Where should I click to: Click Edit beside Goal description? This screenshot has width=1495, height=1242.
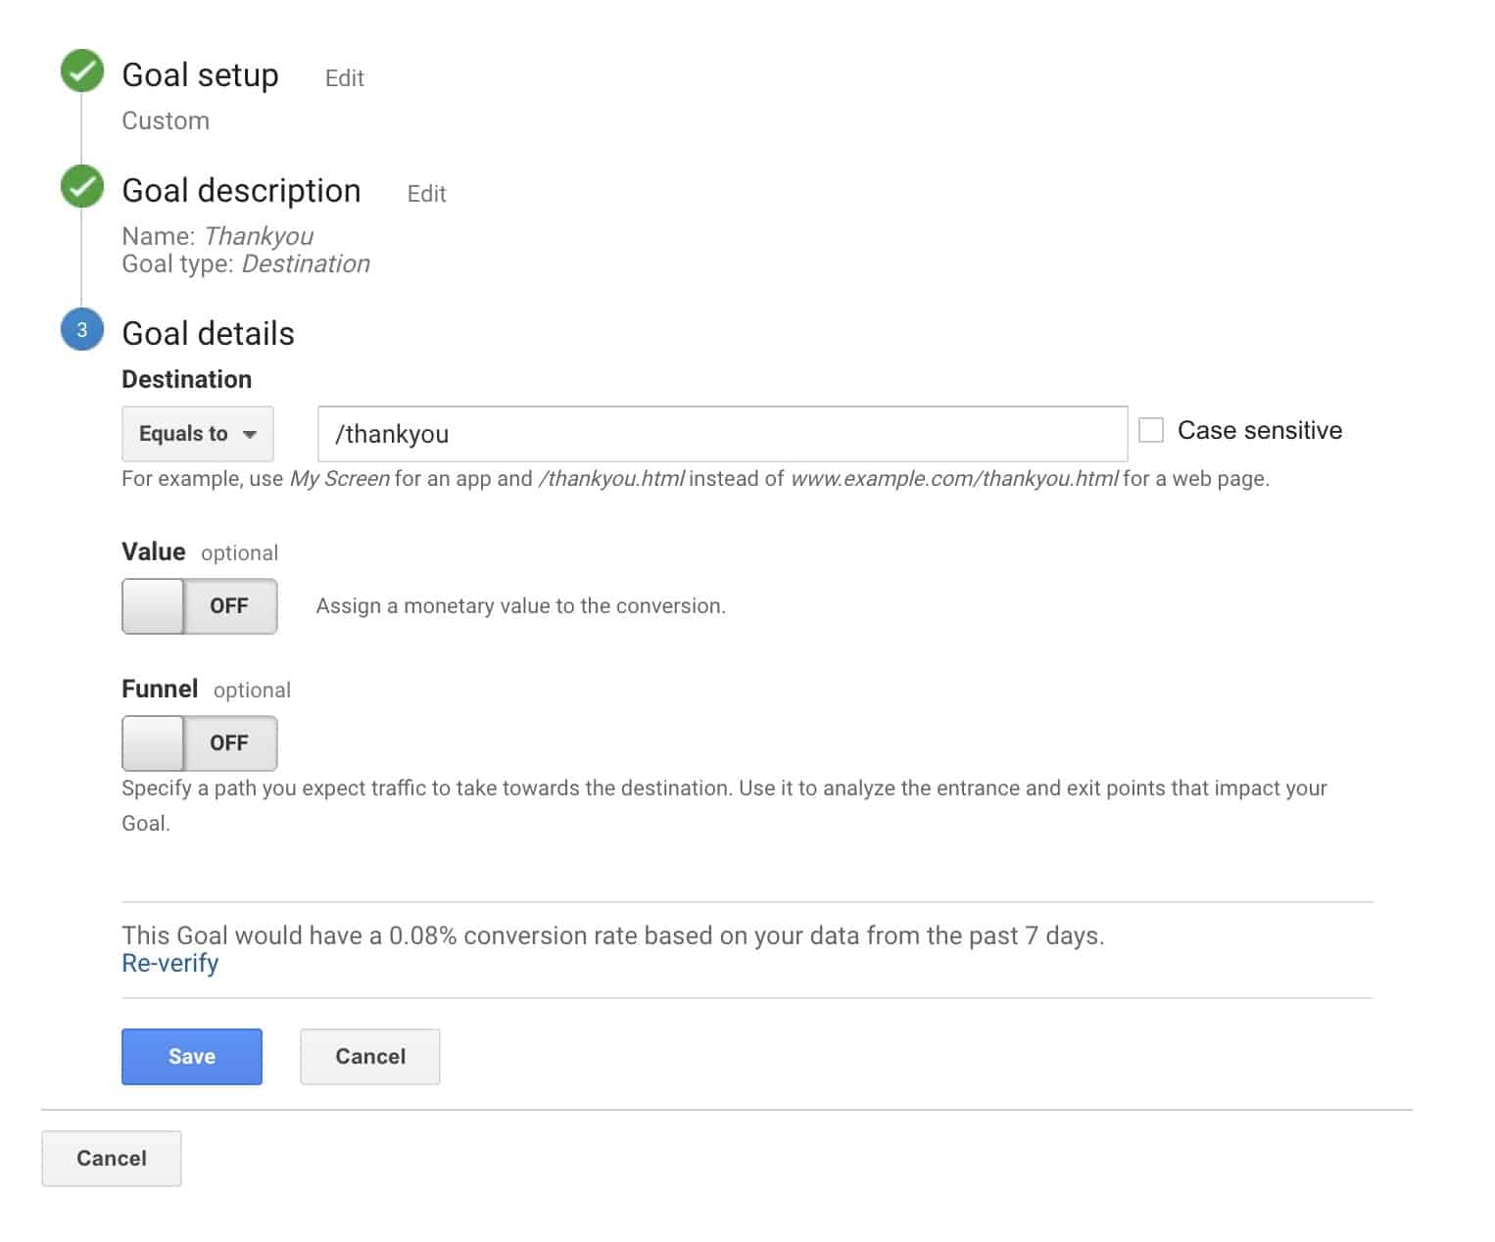pos(426,193)
